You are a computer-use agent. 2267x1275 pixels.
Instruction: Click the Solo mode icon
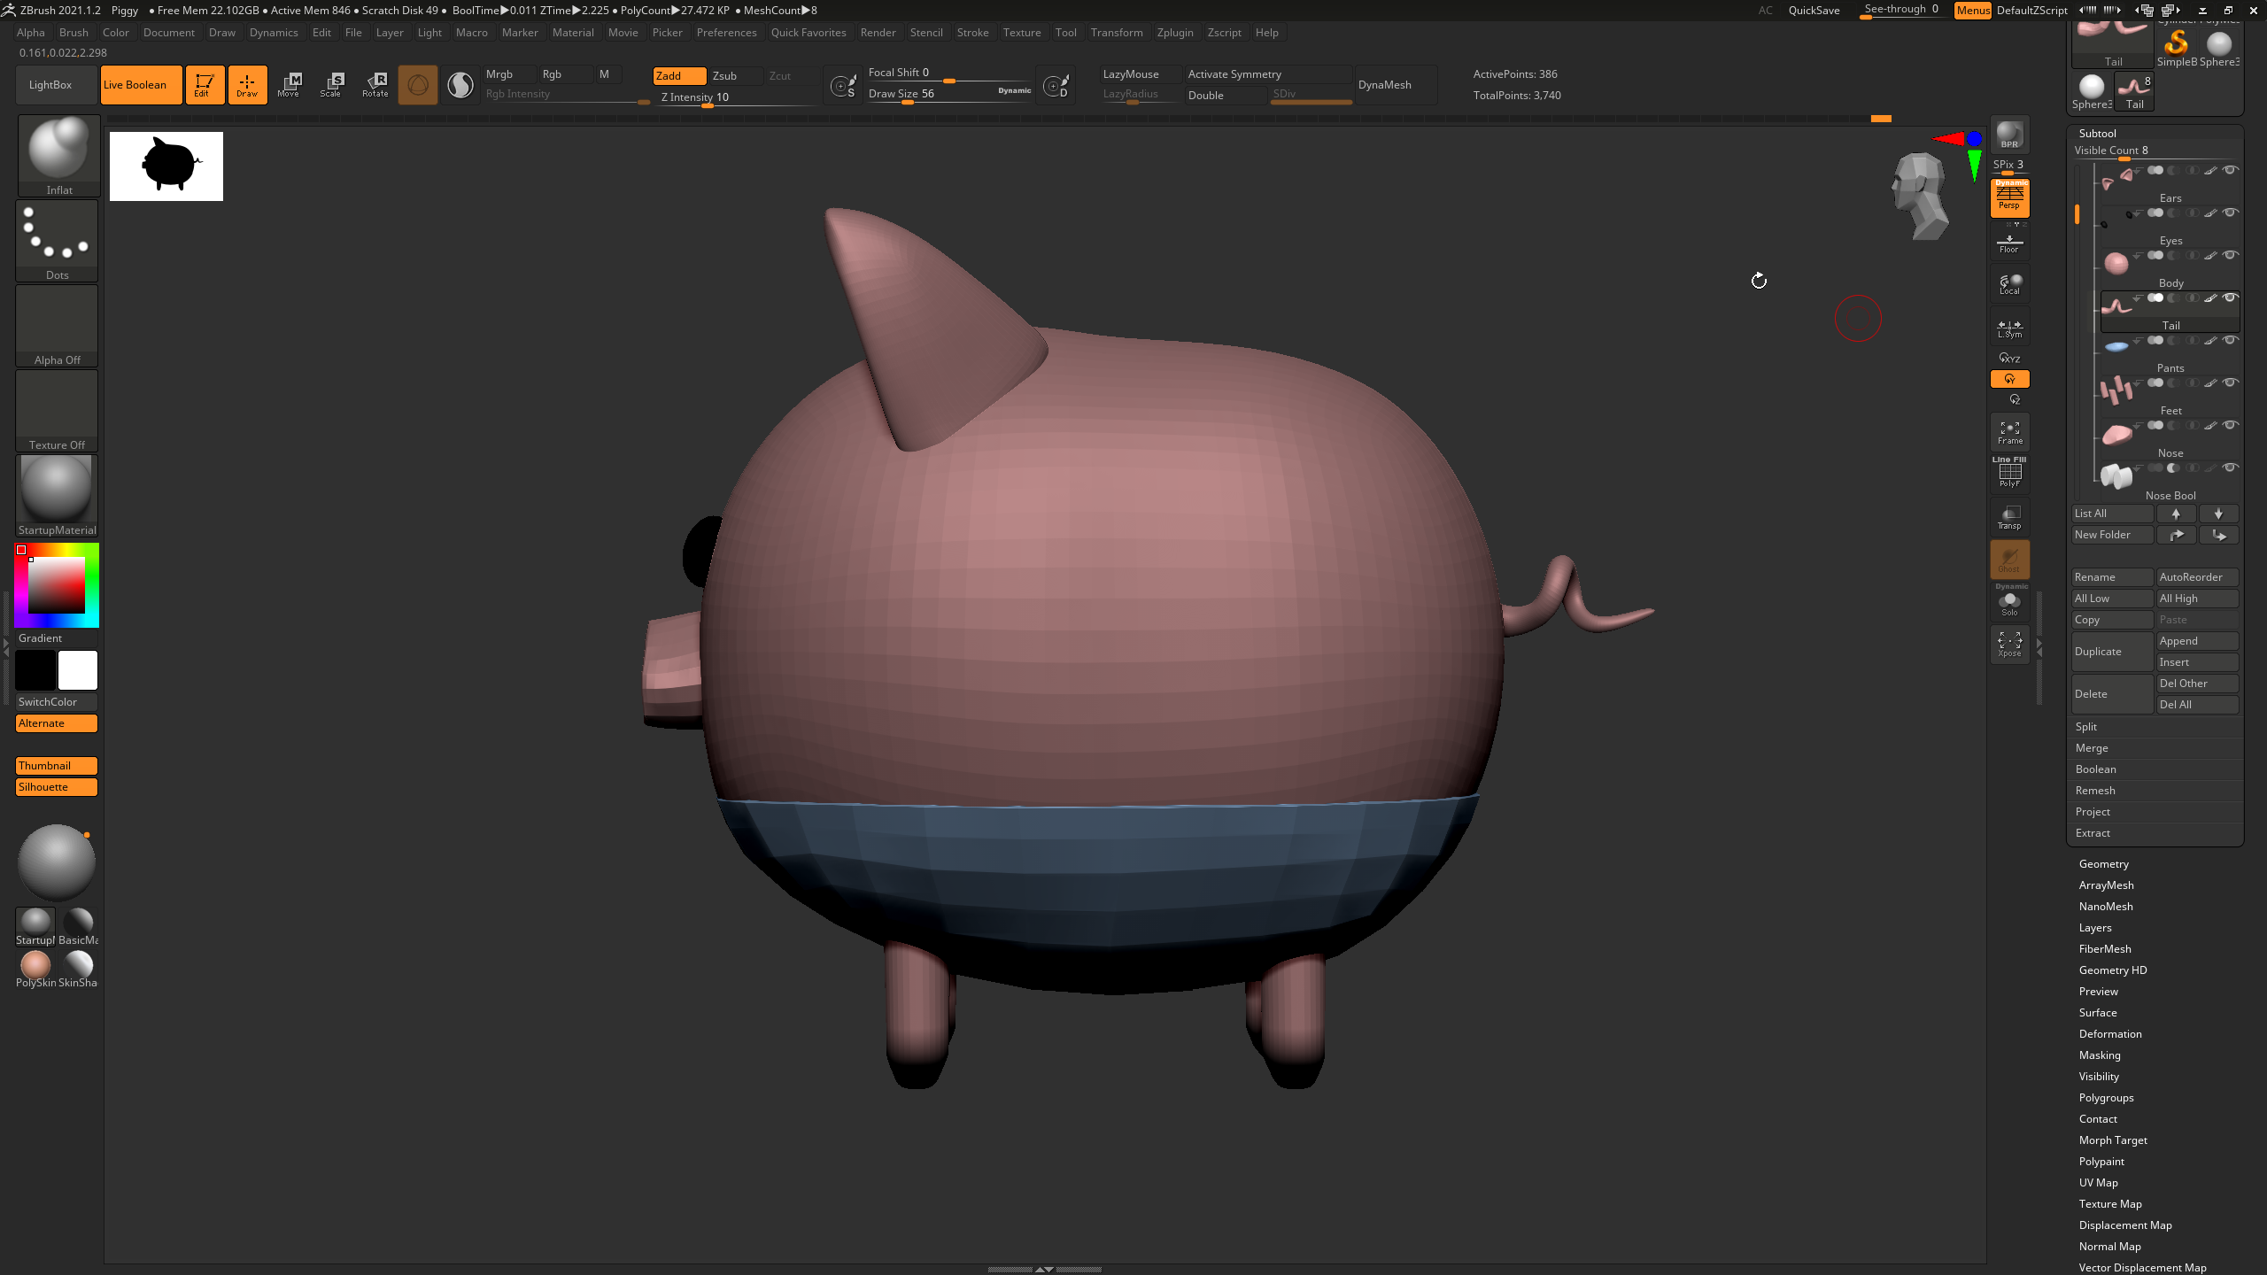click(x=2009, y=601)
